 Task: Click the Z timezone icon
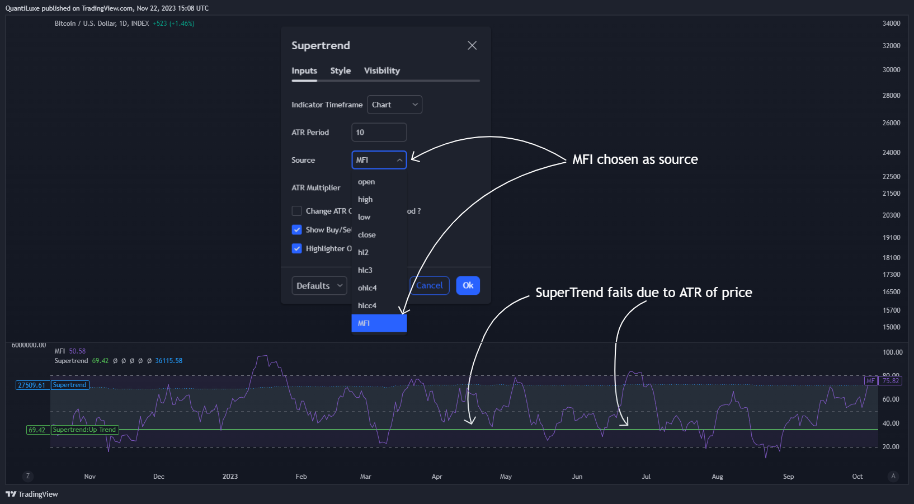pos(28,476)
